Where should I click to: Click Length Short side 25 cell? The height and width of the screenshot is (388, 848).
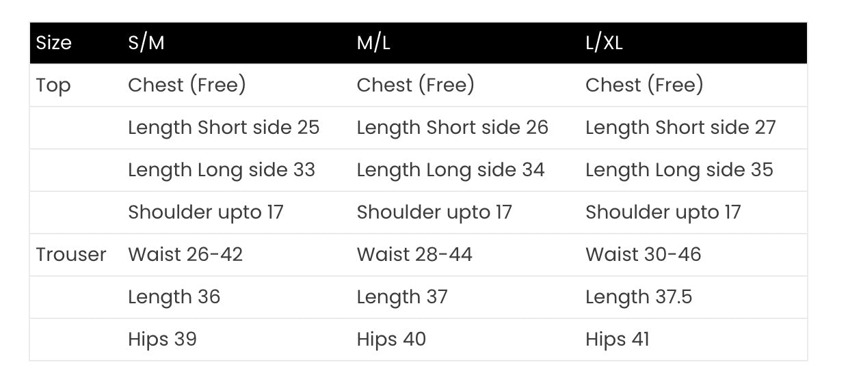(x=224, y=128)
